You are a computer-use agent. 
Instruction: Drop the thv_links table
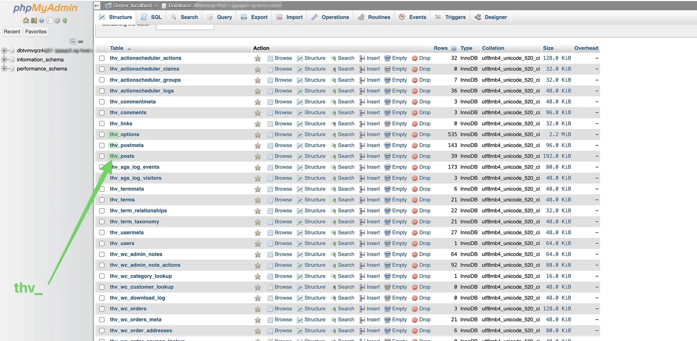[425, 123]
